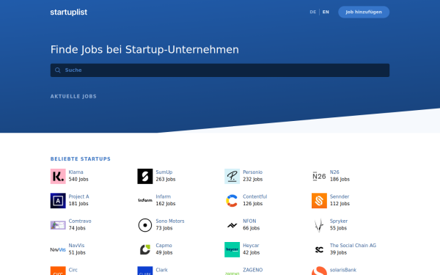
Task: Open the N26 company link
Action: (x=334, y=172)
